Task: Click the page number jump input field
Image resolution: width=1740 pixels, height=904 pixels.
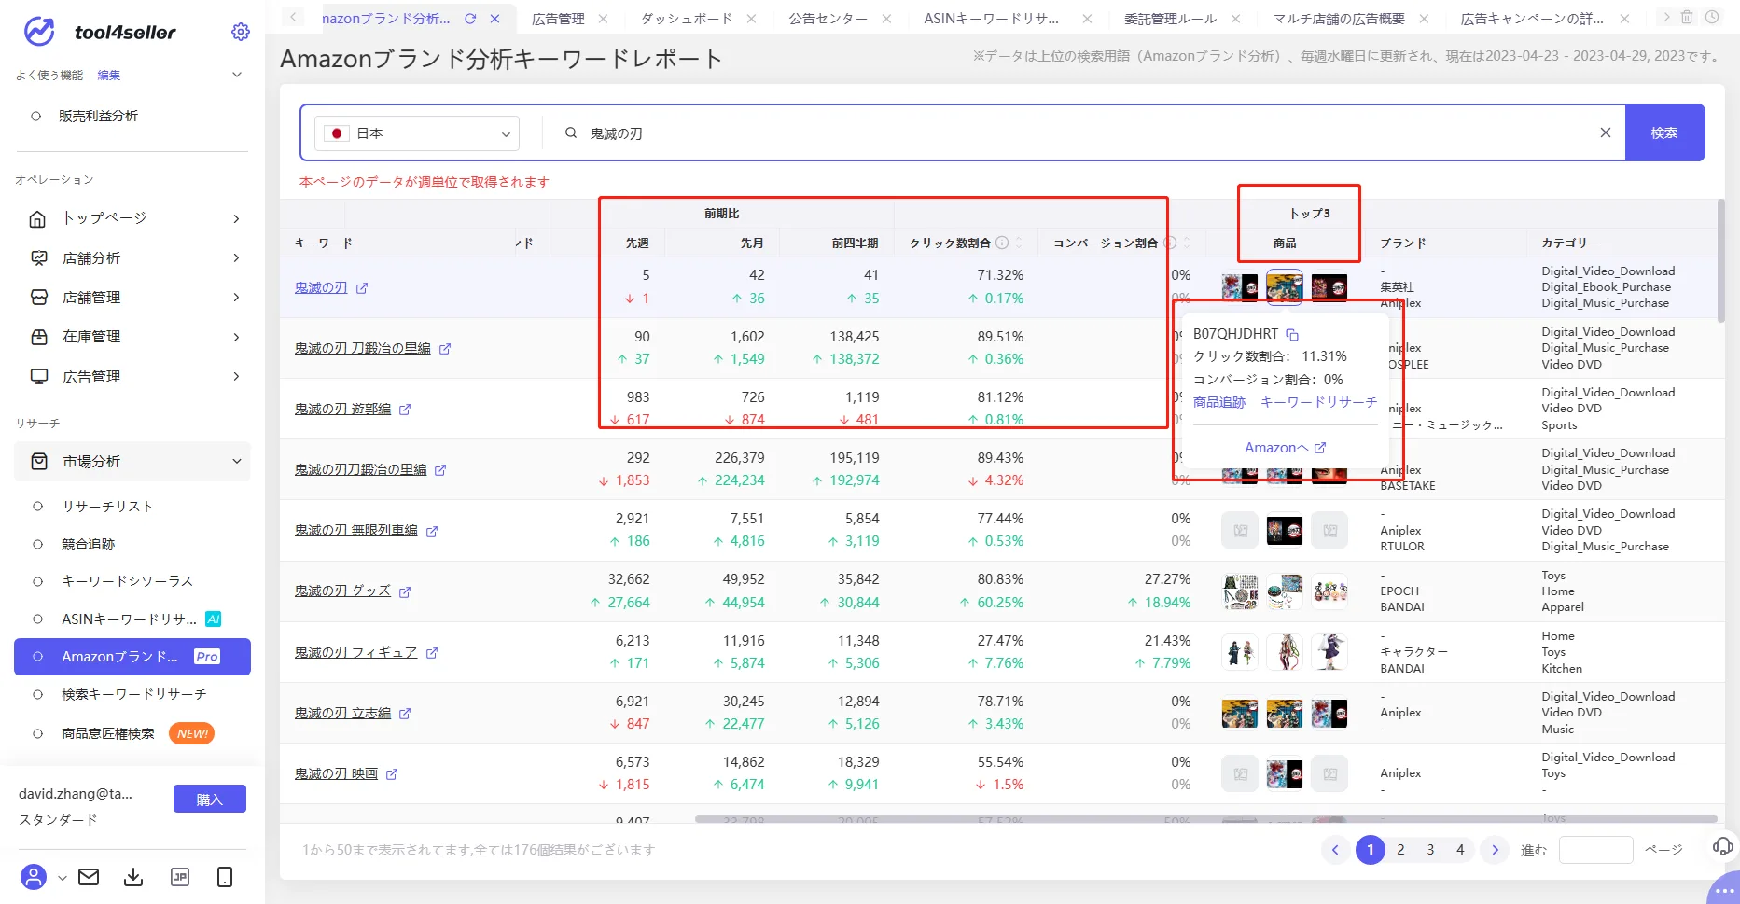Action: pos(1595,850)
